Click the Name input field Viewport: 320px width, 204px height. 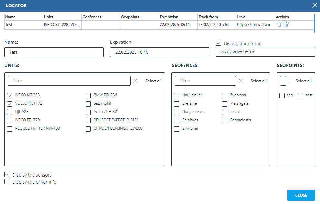[54, 52]
